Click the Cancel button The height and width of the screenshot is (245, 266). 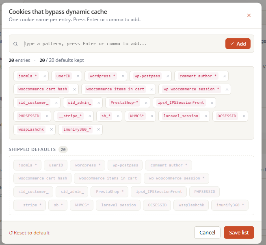(207, 232)
